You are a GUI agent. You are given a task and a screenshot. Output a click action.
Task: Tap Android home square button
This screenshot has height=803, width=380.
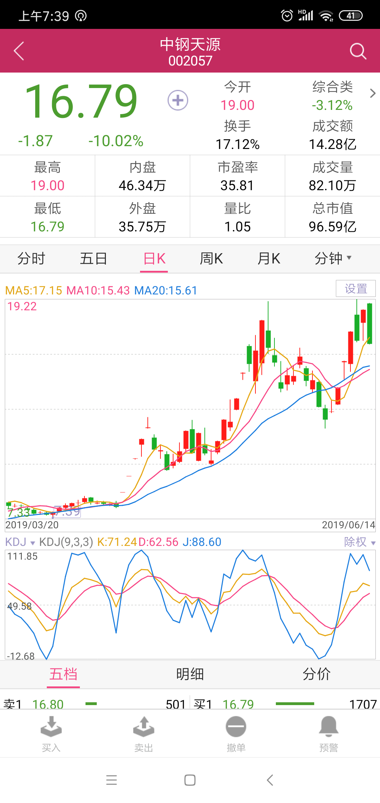(x=190, y=780)
